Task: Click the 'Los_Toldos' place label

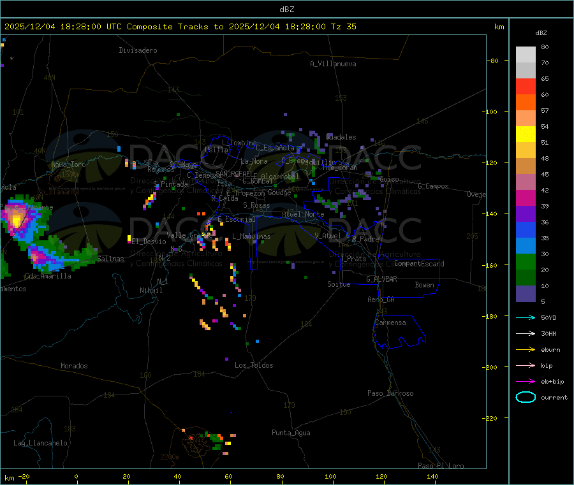Action: 254,365
